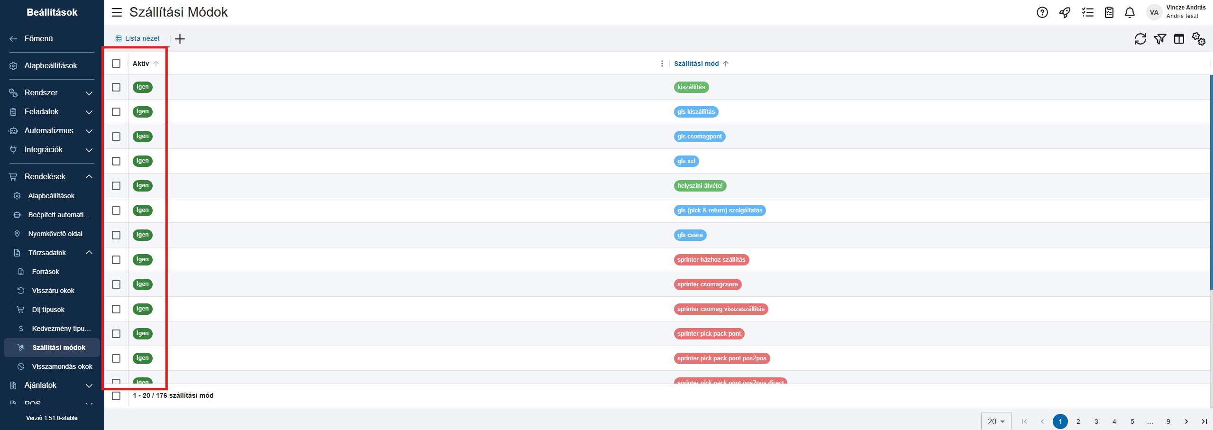Open the filter icon in toolbar

(1160, 39)
